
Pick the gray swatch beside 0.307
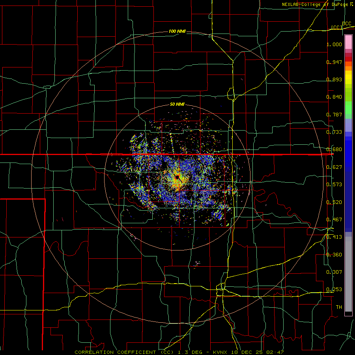(x=348, y=274)
